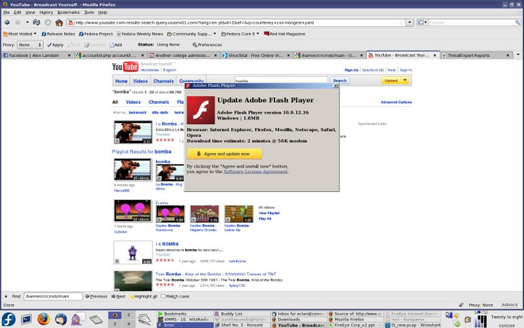Expand the Most Visited bookmarks folder
The width and height of the screenshot is (524, 328).
[20, 34]
